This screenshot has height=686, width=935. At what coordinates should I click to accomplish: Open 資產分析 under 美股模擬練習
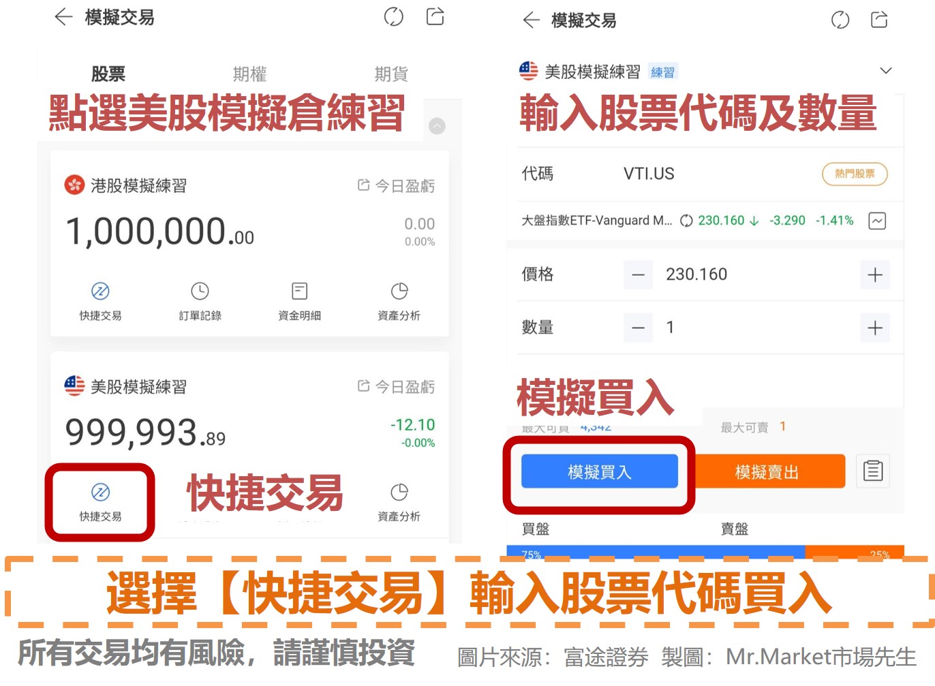pos(399,502)
